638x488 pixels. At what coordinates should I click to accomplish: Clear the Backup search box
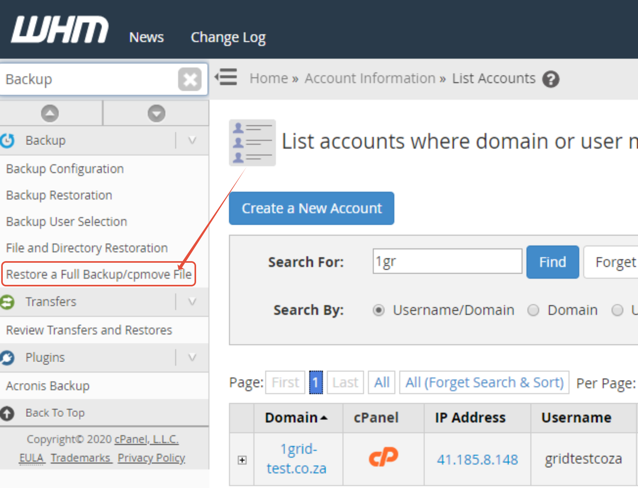pos(190,79)
